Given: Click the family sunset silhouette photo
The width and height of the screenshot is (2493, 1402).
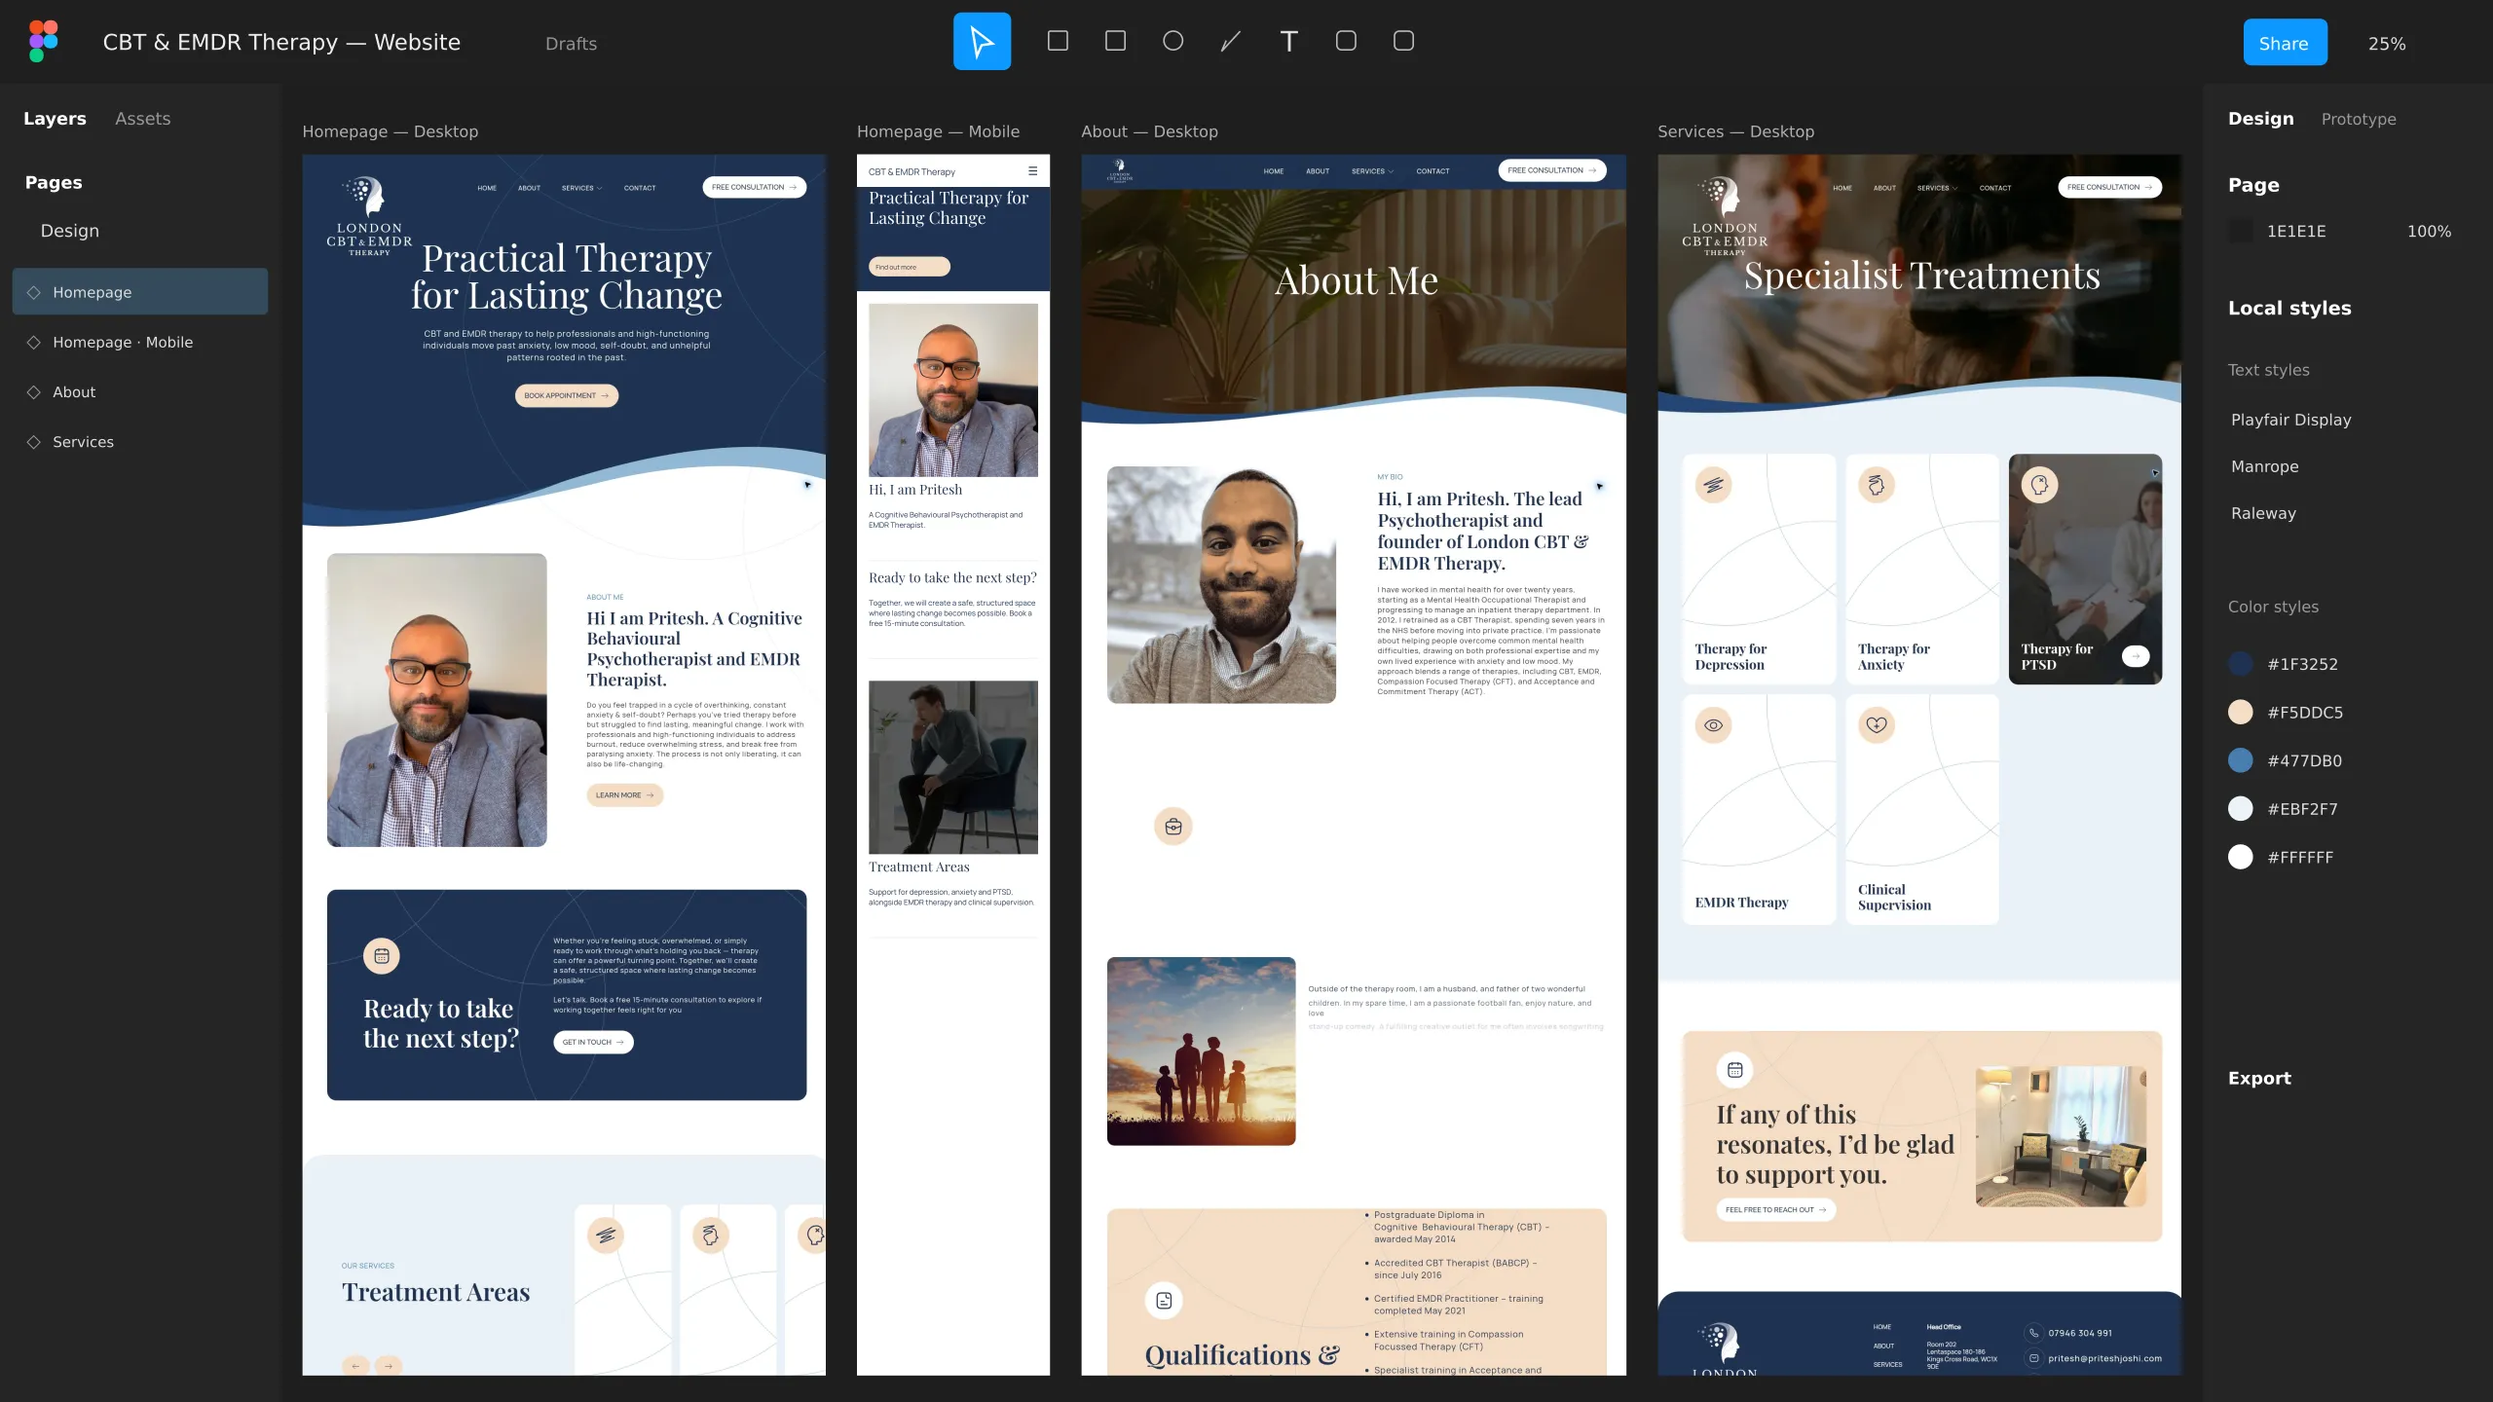Looking at the screenshot, I should coord(1201,1051).
